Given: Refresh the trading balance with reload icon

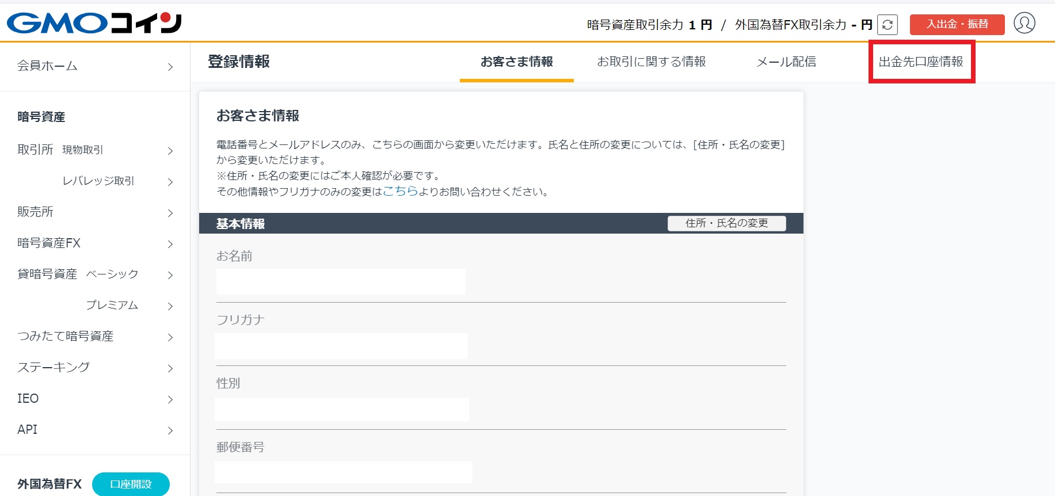Looking at the screenshot, I should click(888, 25).
